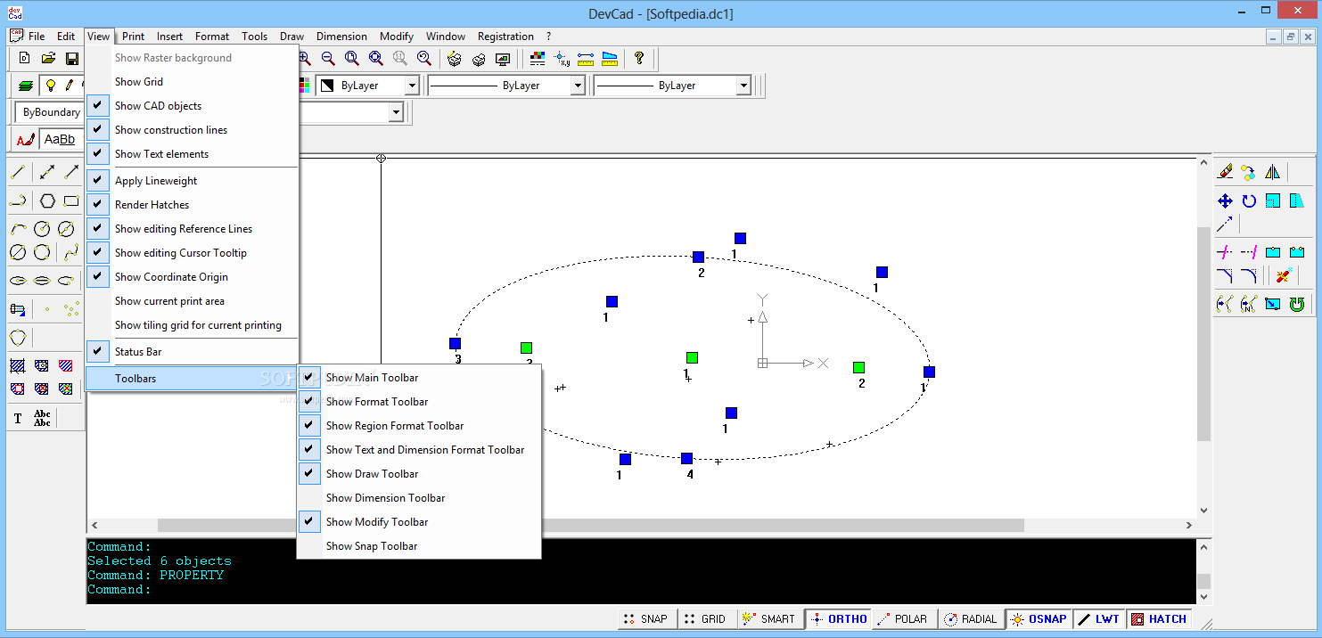Click the New document icon
This screenshot has height=638, width=1322.
(x=25, y=59)
